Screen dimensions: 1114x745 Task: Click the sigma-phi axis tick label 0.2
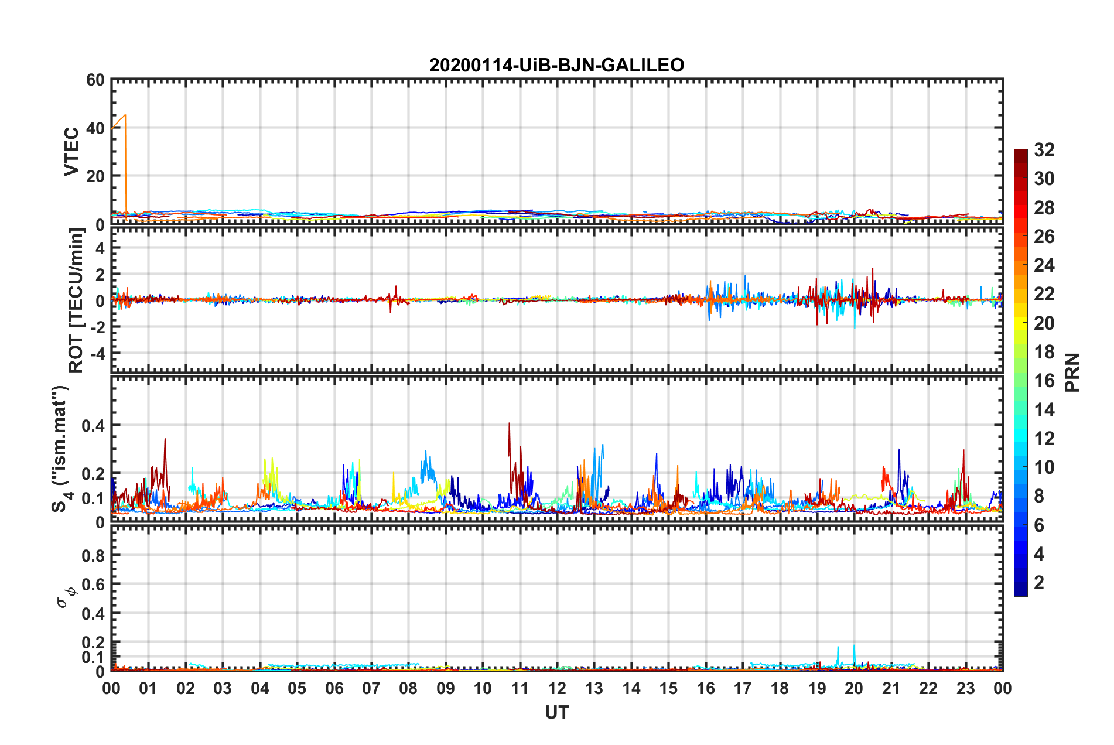click(93, 643)
